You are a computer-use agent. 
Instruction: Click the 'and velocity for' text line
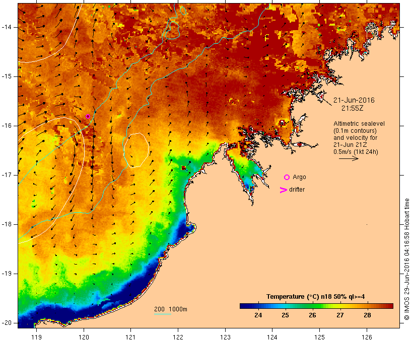(355, 138)
